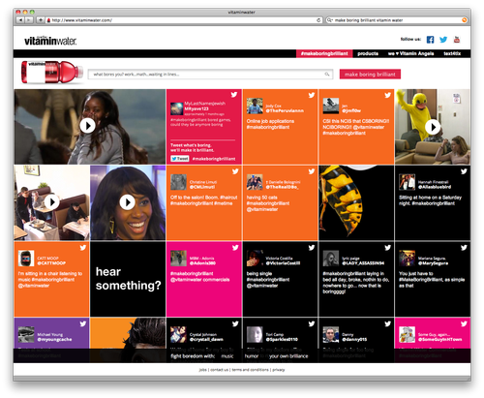The height and width of the screenshot is (398, 484).
Task: Play the smiling woman with earring video
Action: tap(128, 202)
